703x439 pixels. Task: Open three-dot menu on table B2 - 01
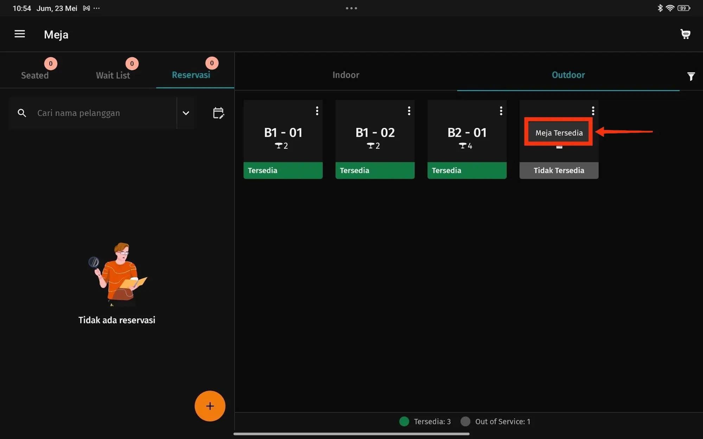(501, 111)
